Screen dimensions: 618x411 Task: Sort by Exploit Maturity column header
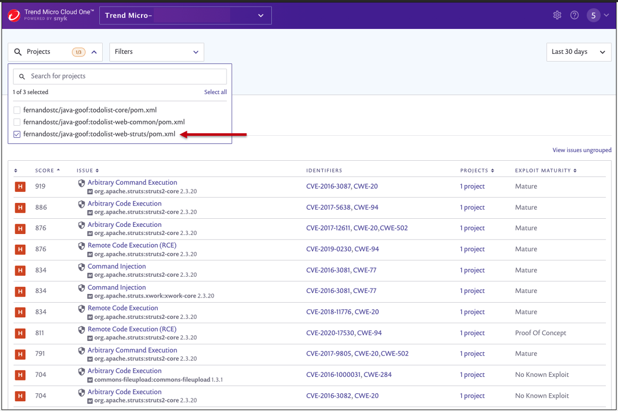pos(546,170)
